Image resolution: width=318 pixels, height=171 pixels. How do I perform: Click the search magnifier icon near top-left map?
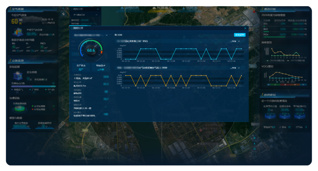(x=63, y=9)
